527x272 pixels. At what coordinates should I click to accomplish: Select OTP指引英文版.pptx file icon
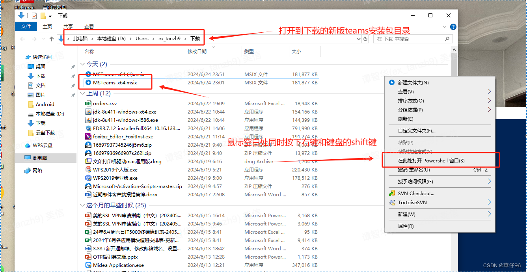pyautogui.click(x=88, y=257)
